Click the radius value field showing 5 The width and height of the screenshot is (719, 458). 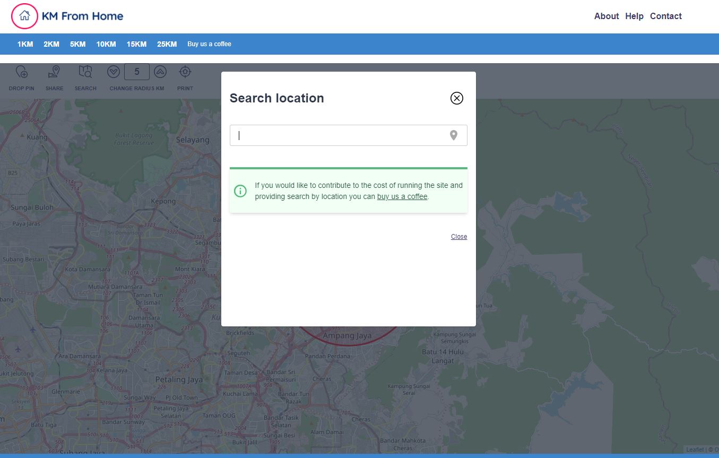[x=137, y=72]
